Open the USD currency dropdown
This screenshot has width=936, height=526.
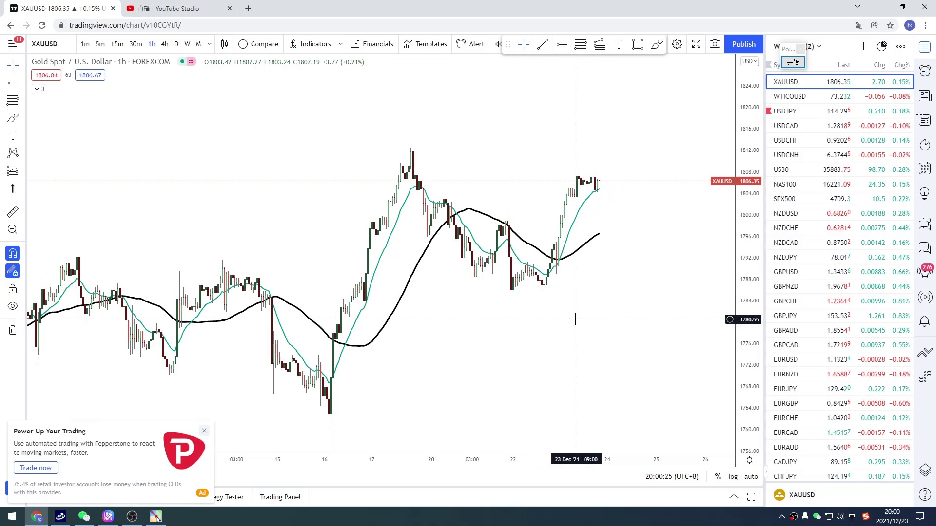coord(749,61)
